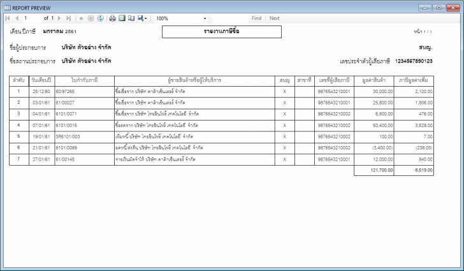This screenshot has width=464, height=271.
Task: Click sequence number 5 in table
Action: pyautogui.click(x=18, y=136)
